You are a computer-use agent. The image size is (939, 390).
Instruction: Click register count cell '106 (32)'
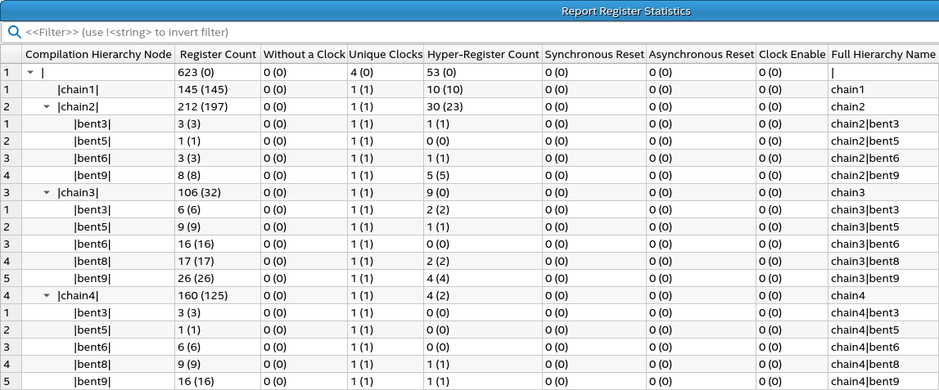(x=200, y=193)
